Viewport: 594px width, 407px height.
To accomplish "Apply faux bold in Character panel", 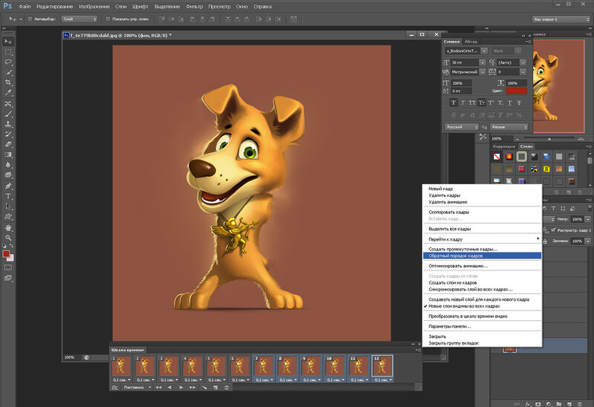I will pyautogui.click(x=454, y=102).
